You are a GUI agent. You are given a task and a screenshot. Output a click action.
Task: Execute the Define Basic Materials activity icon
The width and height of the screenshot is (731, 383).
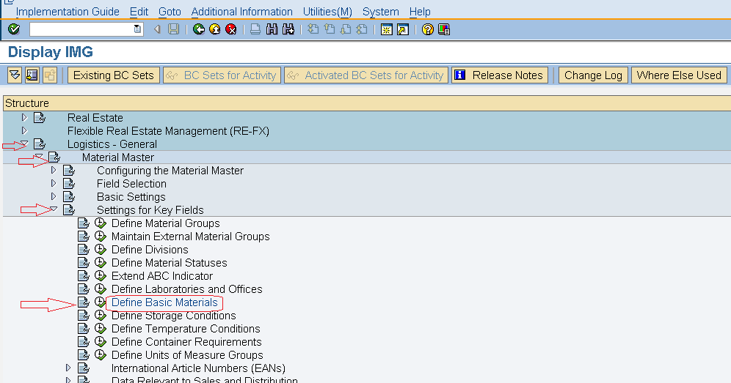click(101, 302)
